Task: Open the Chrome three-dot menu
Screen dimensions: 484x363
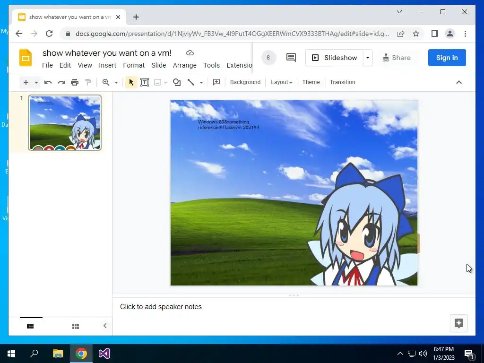Action: point(465,34)
